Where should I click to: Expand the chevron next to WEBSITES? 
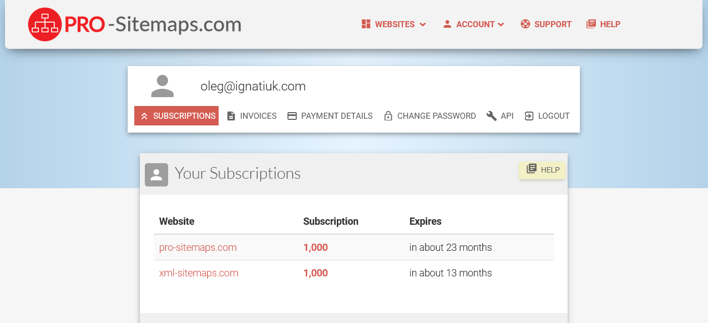point(423,24)
